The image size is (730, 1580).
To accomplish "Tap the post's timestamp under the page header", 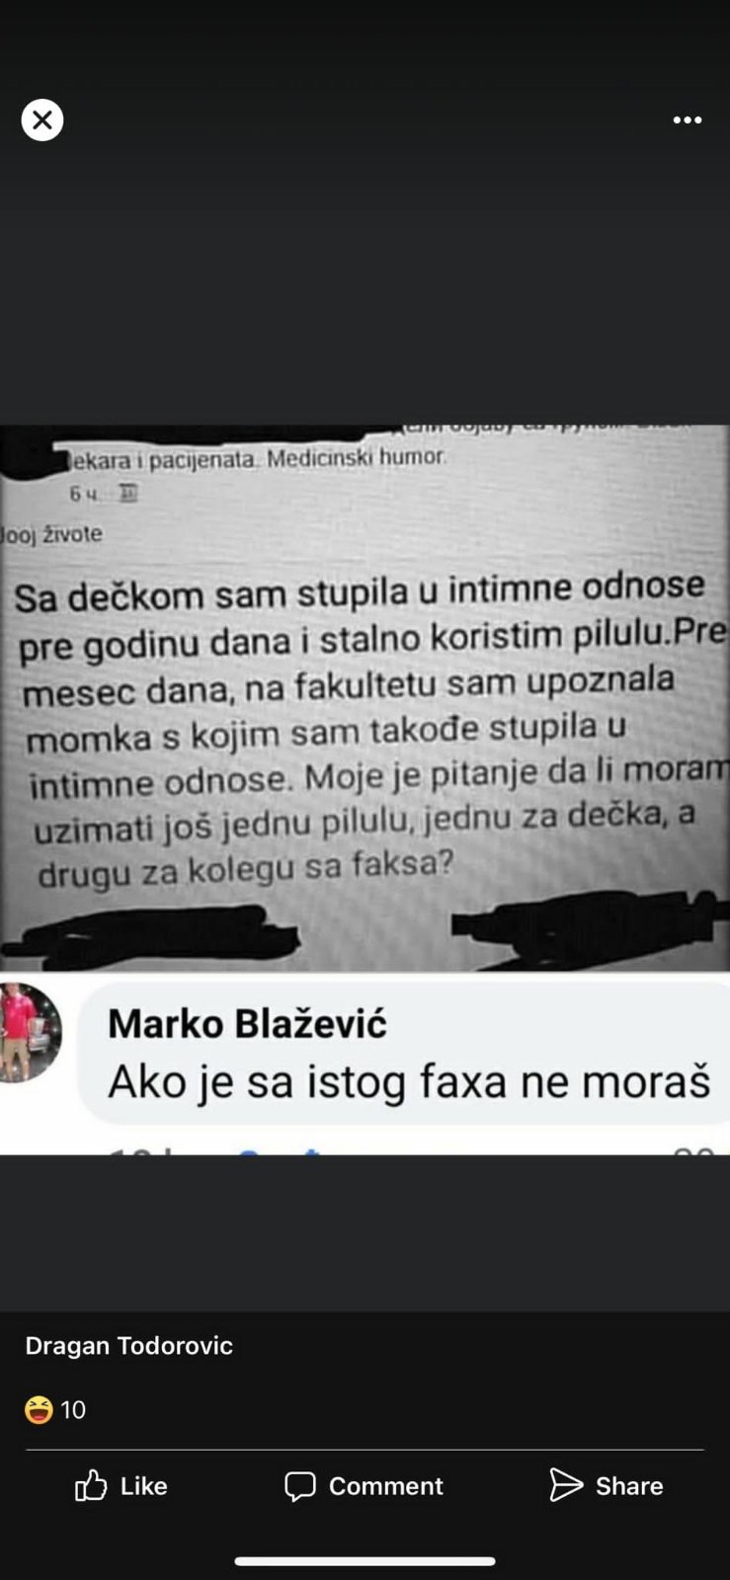I will click(83, 493).
